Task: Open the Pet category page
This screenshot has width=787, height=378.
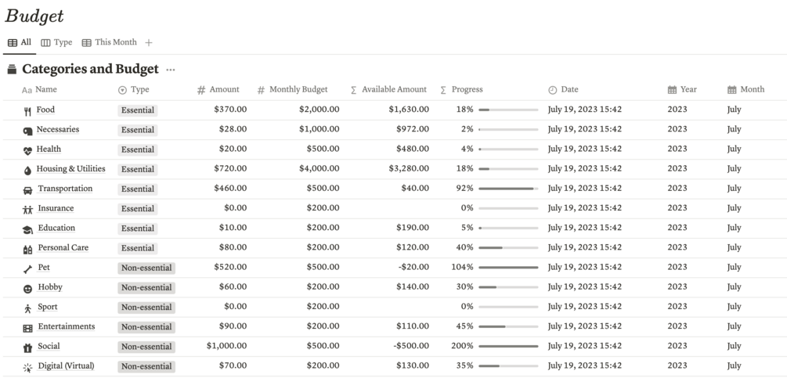Action: coord(44,268)
